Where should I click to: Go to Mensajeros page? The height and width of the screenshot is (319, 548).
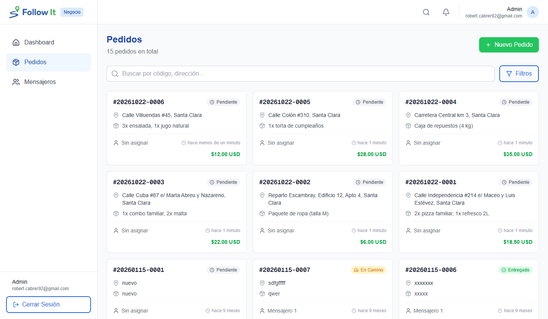point(48,82)
